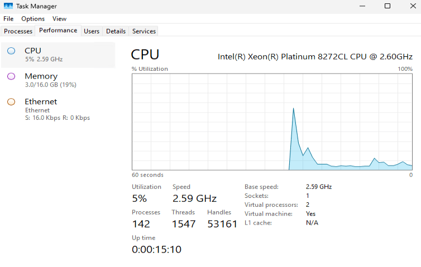Click the Up time value 0:00:15:10

[156, 249]
